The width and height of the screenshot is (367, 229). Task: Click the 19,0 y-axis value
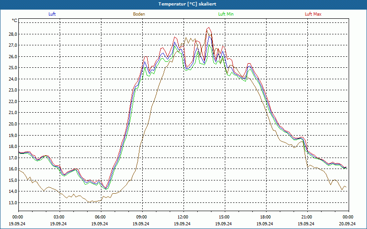tap(13, 135)
